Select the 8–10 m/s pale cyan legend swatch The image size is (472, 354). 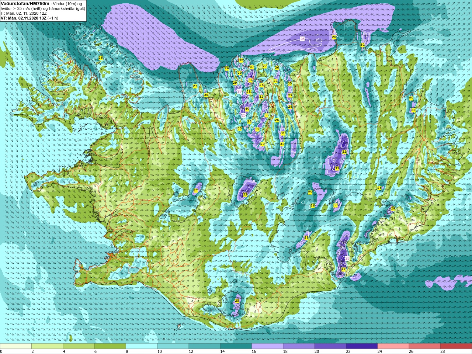tap(142, 346)
